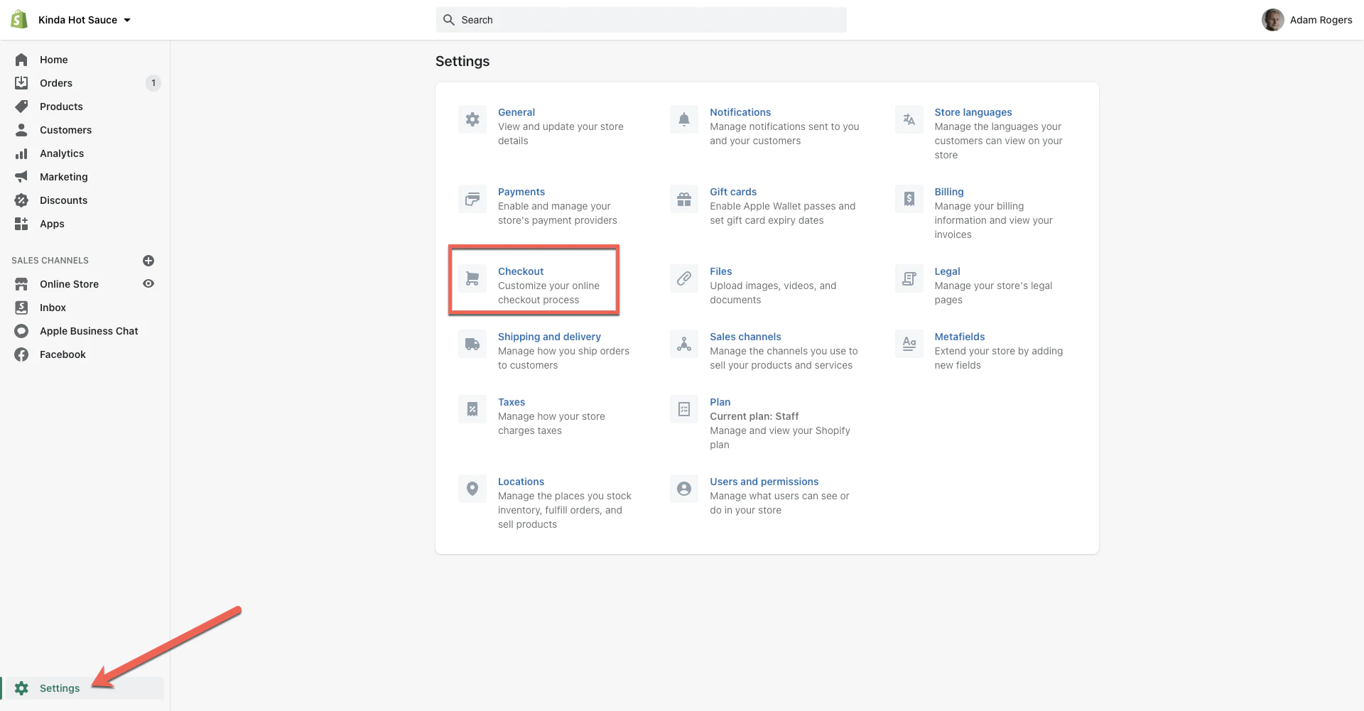Click the Gift cards present icon

[x=683, y=199]
